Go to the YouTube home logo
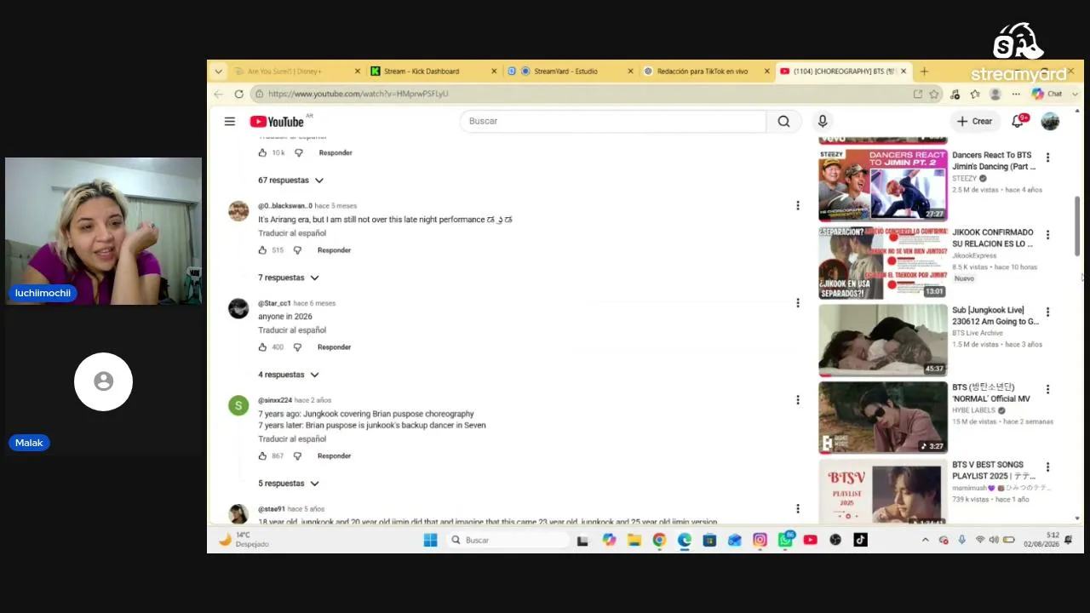This screenshot has height=613, width=1090. click(x=277, y=122)
